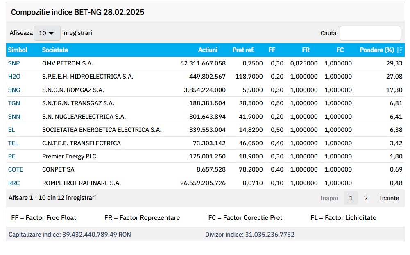The image size is (410, 255).
Task: Open the H2O symbol link
Action: (x=14, y=77)
